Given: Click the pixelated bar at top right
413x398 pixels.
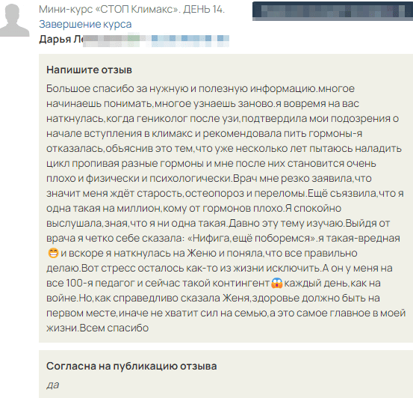Looking at the screenshot, I should pyautogui.click(x=332, y=11).
